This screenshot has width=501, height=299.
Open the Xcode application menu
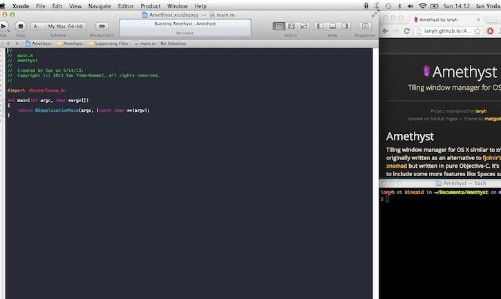coord(21,6)
